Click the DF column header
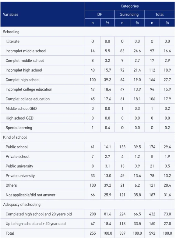Screen dimensions: 176x238 coord(100,14)
